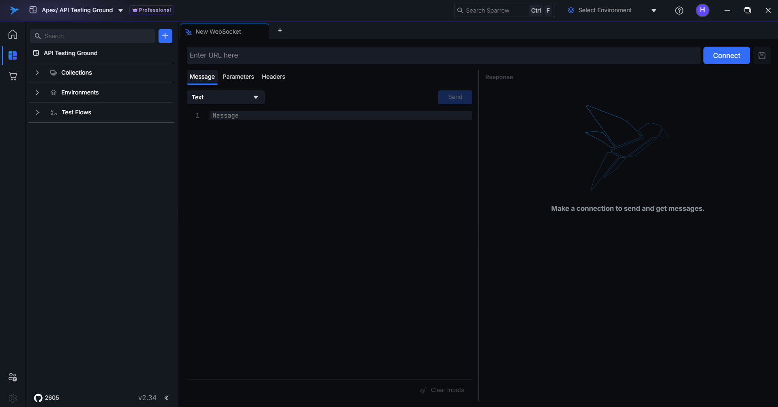Click the blue add new plus button

coord(165,36)
